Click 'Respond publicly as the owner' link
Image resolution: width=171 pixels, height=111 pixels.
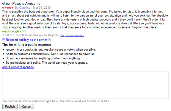[26, 40]
